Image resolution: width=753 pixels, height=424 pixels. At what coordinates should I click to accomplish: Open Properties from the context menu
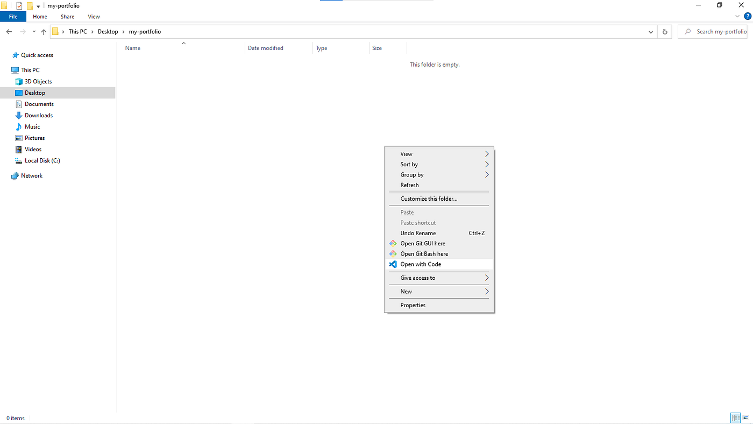(439, 305)
